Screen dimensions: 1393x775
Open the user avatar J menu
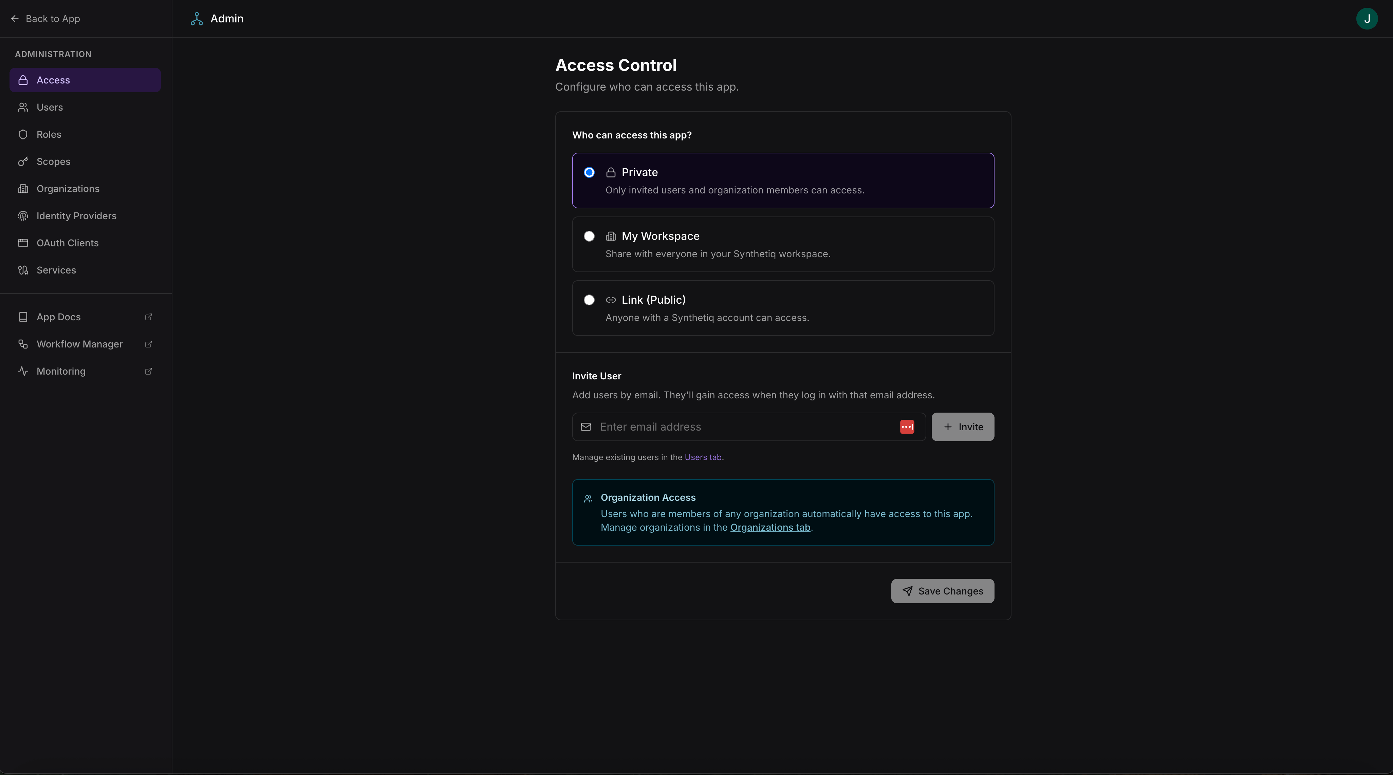click(x=1367, y=18)
